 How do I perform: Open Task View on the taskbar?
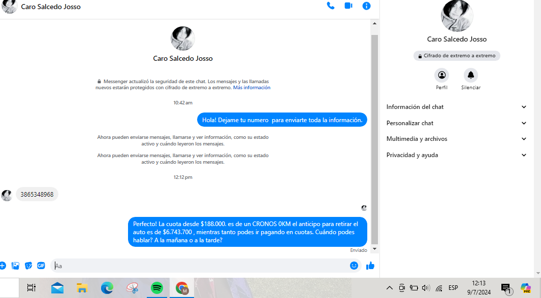click(31, 288)
